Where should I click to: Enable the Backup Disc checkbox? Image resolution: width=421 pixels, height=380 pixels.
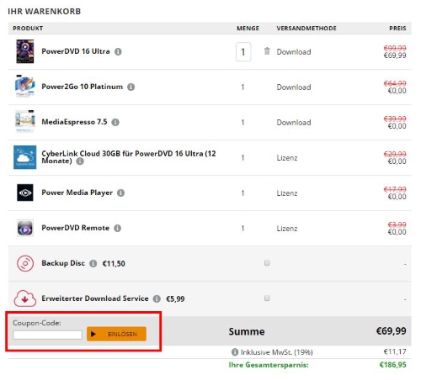click(x=267, y=263)
